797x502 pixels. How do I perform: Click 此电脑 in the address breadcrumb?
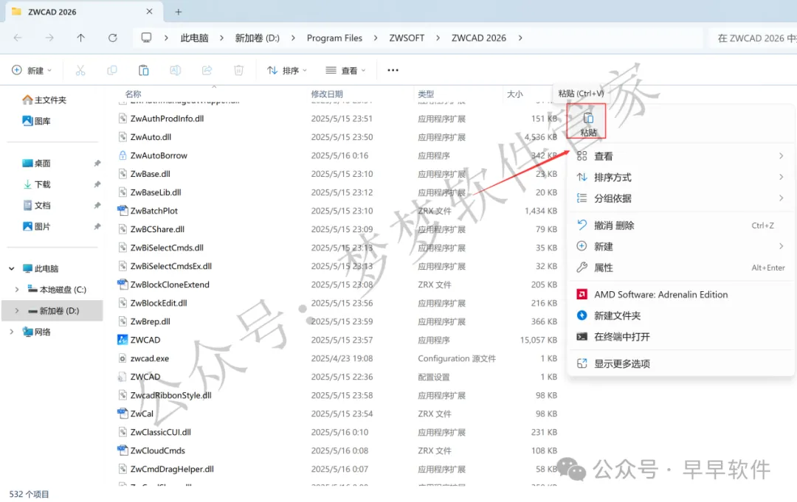point(194,38)
